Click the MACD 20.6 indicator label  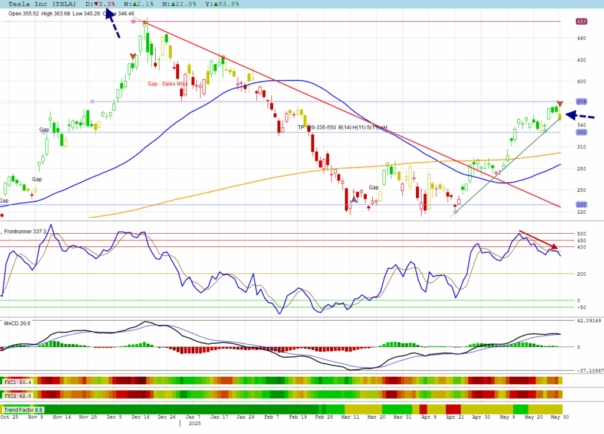tap(17, 323)
